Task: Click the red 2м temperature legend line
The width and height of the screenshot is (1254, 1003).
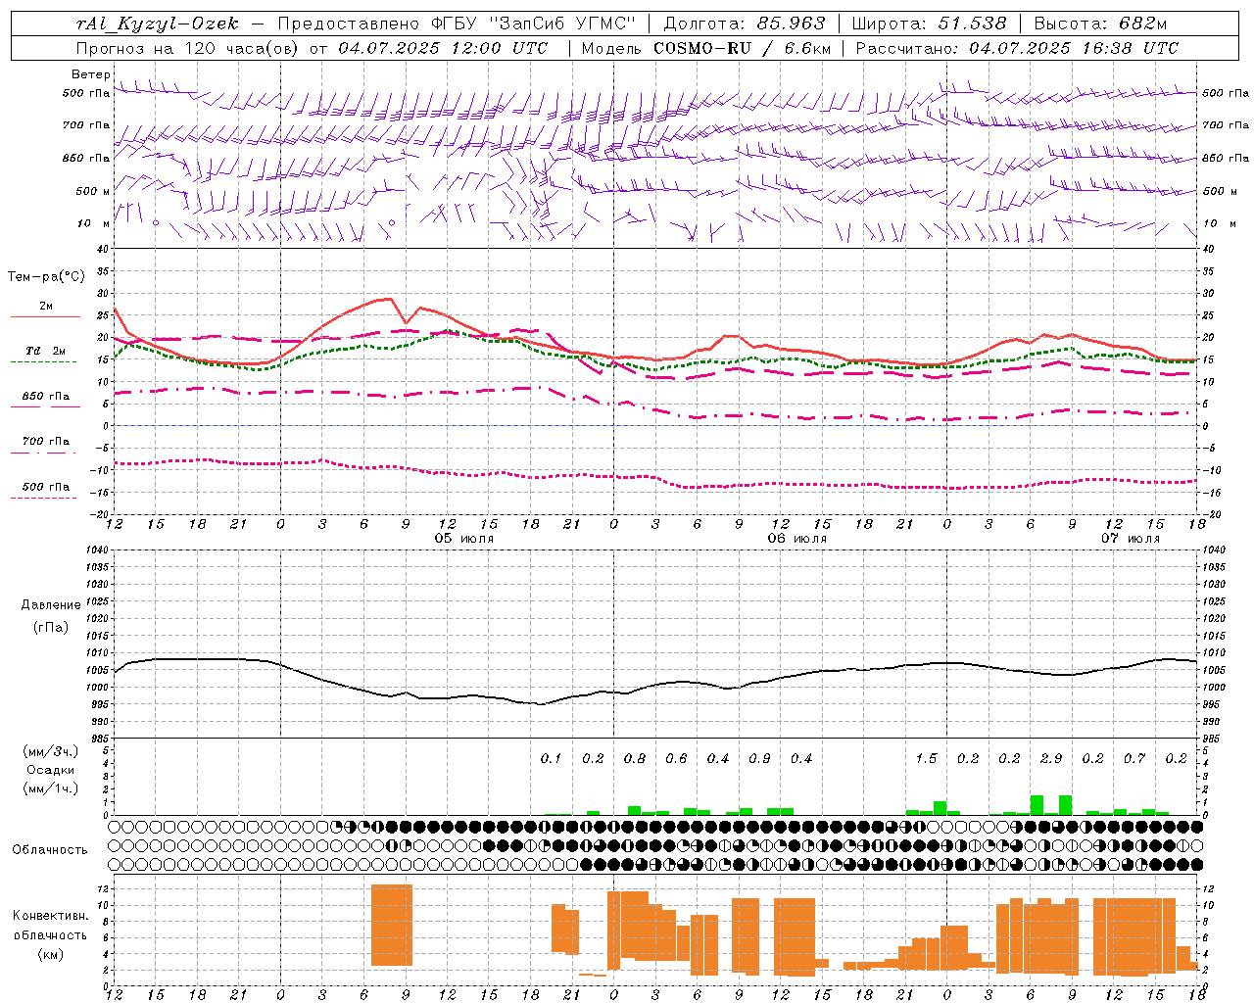Action: coord(46,316)
